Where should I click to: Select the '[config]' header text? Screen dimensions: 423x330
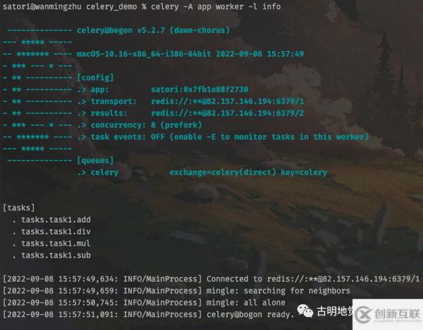click(95, 78)
